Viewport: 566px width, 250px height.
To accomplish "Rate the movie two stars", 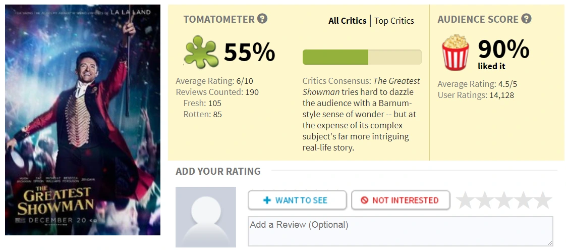I will 484,201.
